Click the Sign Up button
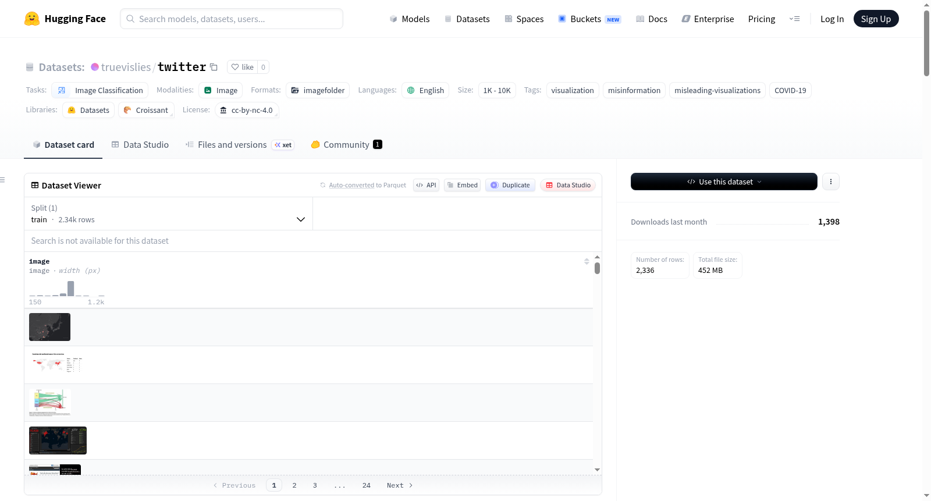Viewport: 931px width, 501px height. pos(876,19)
